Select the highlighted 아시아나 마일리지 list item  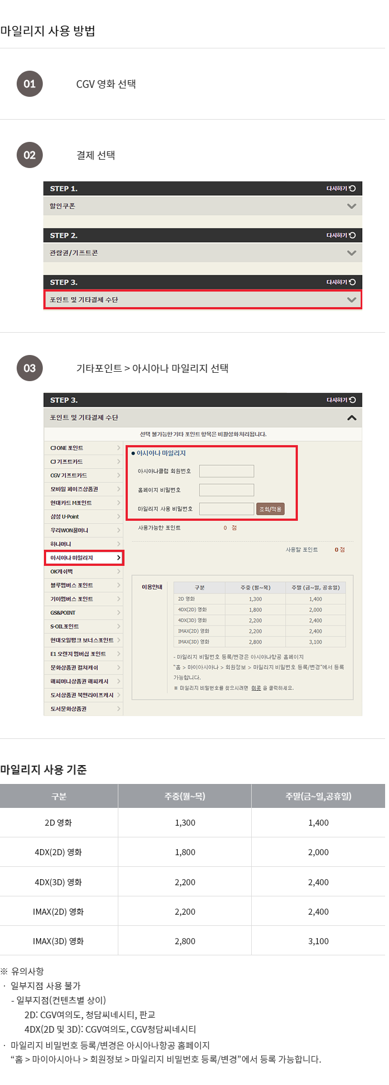click(x=84, y=558)
